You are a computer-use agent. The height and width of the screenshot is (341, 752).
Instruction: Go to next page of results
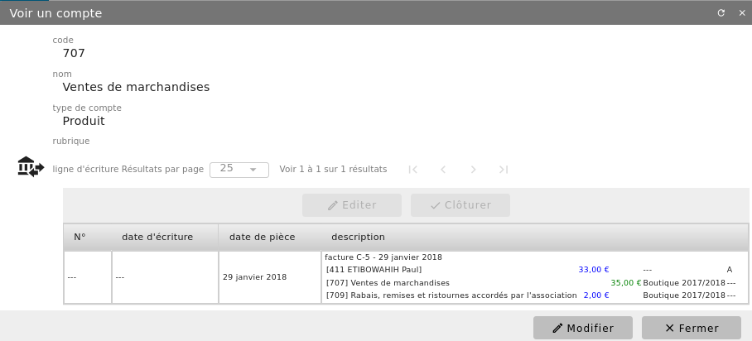click(x=474, y=170)
